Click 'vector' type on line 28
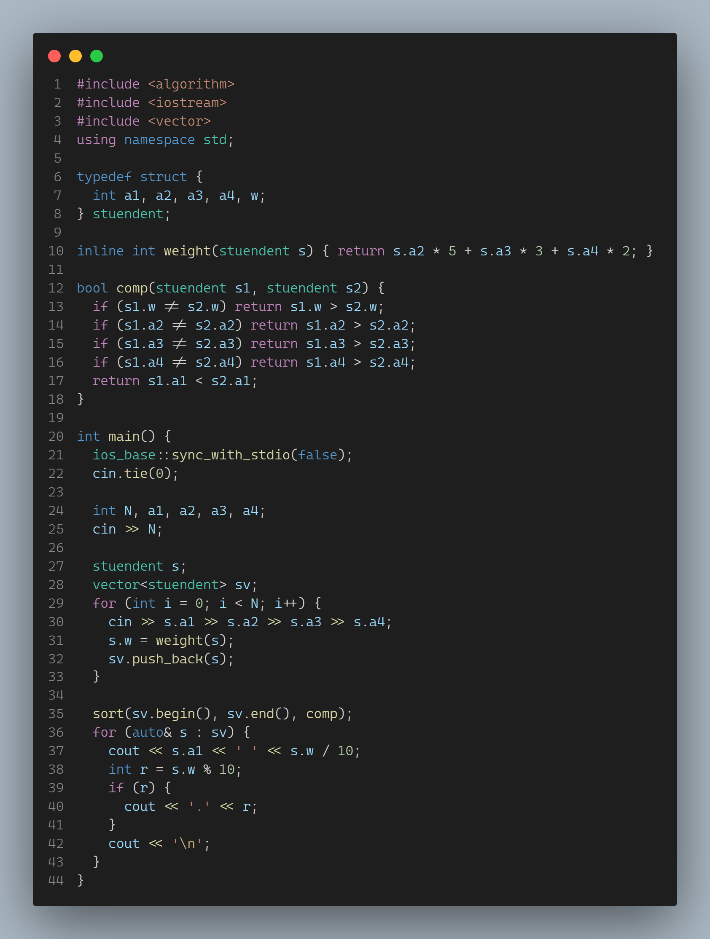 point(116,585)
